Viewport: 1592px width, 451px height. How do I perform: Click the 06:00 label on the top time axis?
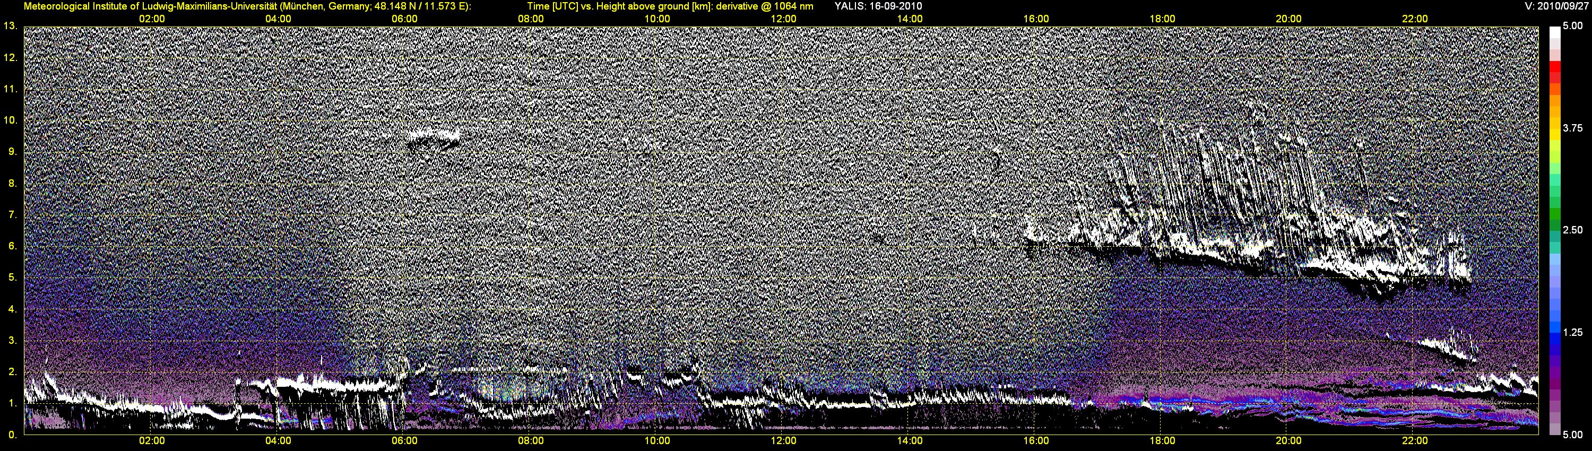tap(404, 19)
